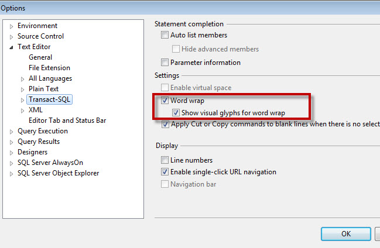Select the XML tree item
The width and height of the screenshot is (380, 248).
point(35,110)
